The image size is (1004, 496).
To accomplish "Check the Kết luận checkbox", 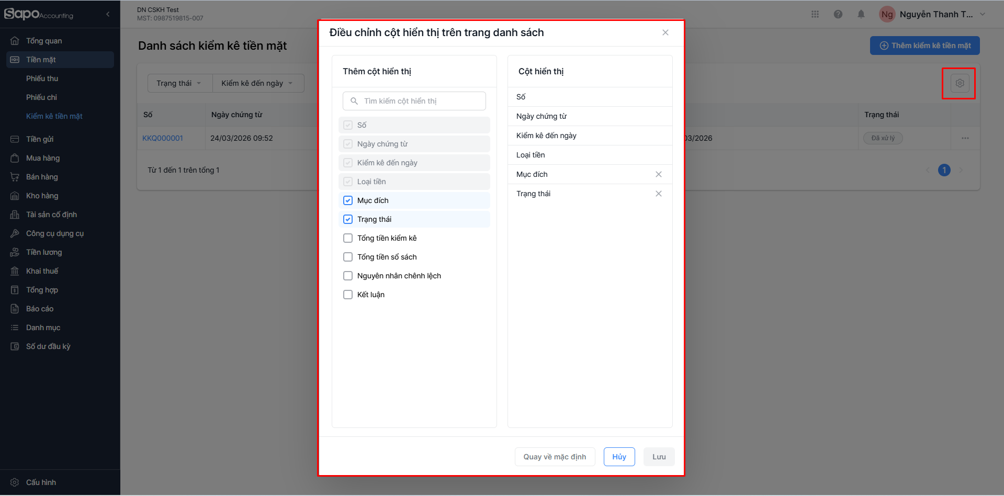I will tap(348, 295).
